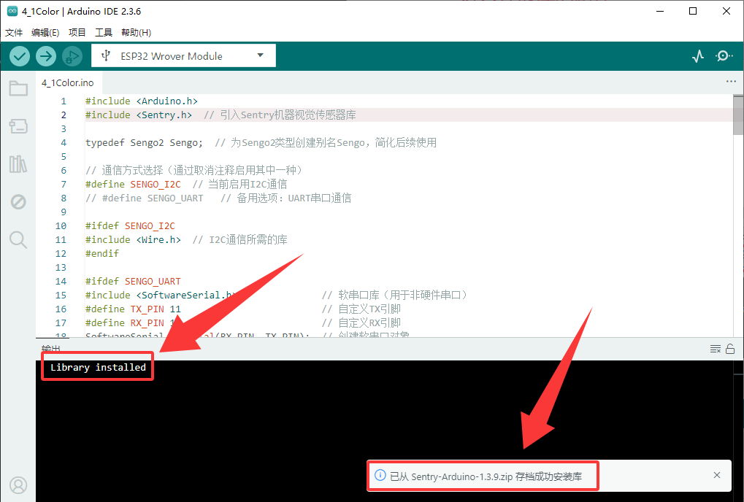
Task: Click the Verify checkmark button
Action: 20,56
